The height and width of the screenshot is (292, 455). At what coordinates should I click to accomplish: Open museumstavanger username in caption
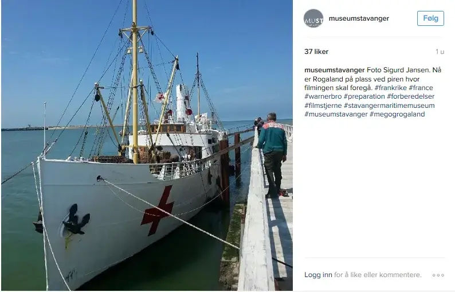334,70
